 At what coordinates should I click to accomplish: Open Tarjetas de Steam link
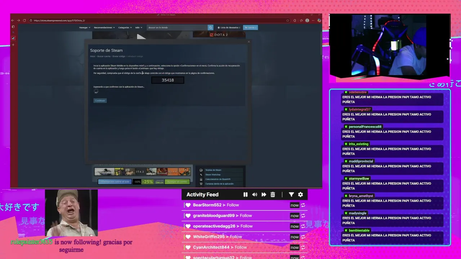213,170
